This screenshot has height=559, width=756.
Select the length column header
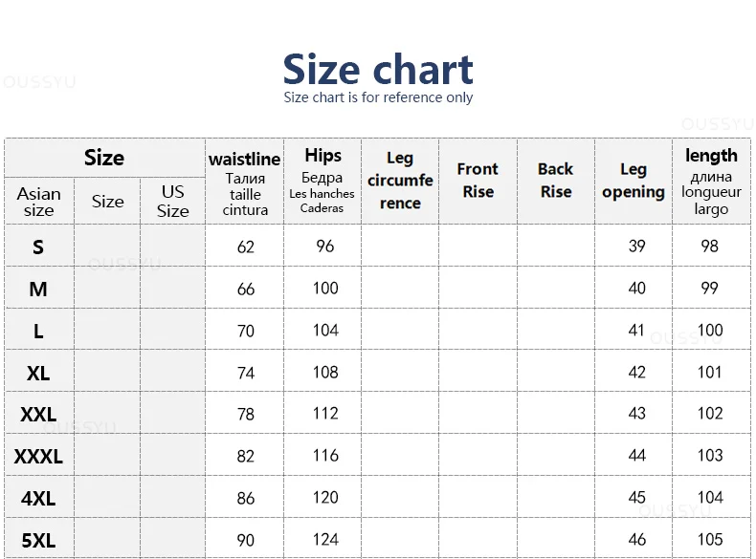coord(711,182)
